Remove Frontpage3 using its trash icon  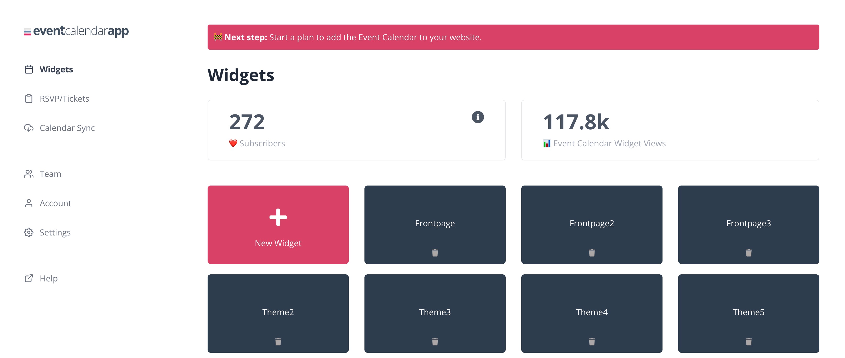(749, 253)
